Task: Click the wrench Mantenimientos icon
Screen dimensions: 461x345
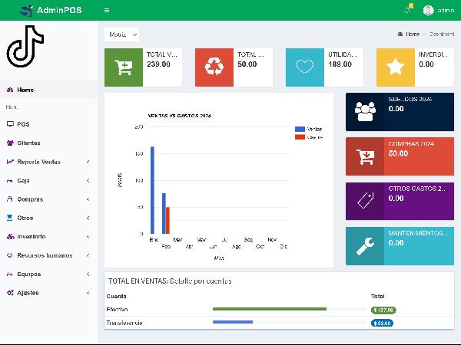Action: (x=365, y=245)
